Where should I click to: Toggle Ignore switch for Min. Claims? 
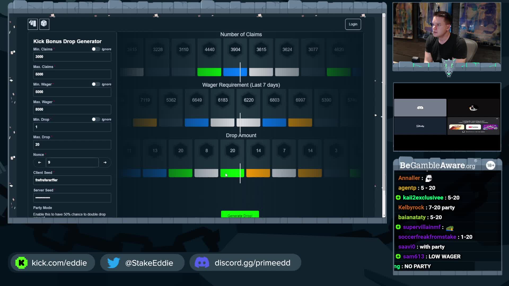96,49
